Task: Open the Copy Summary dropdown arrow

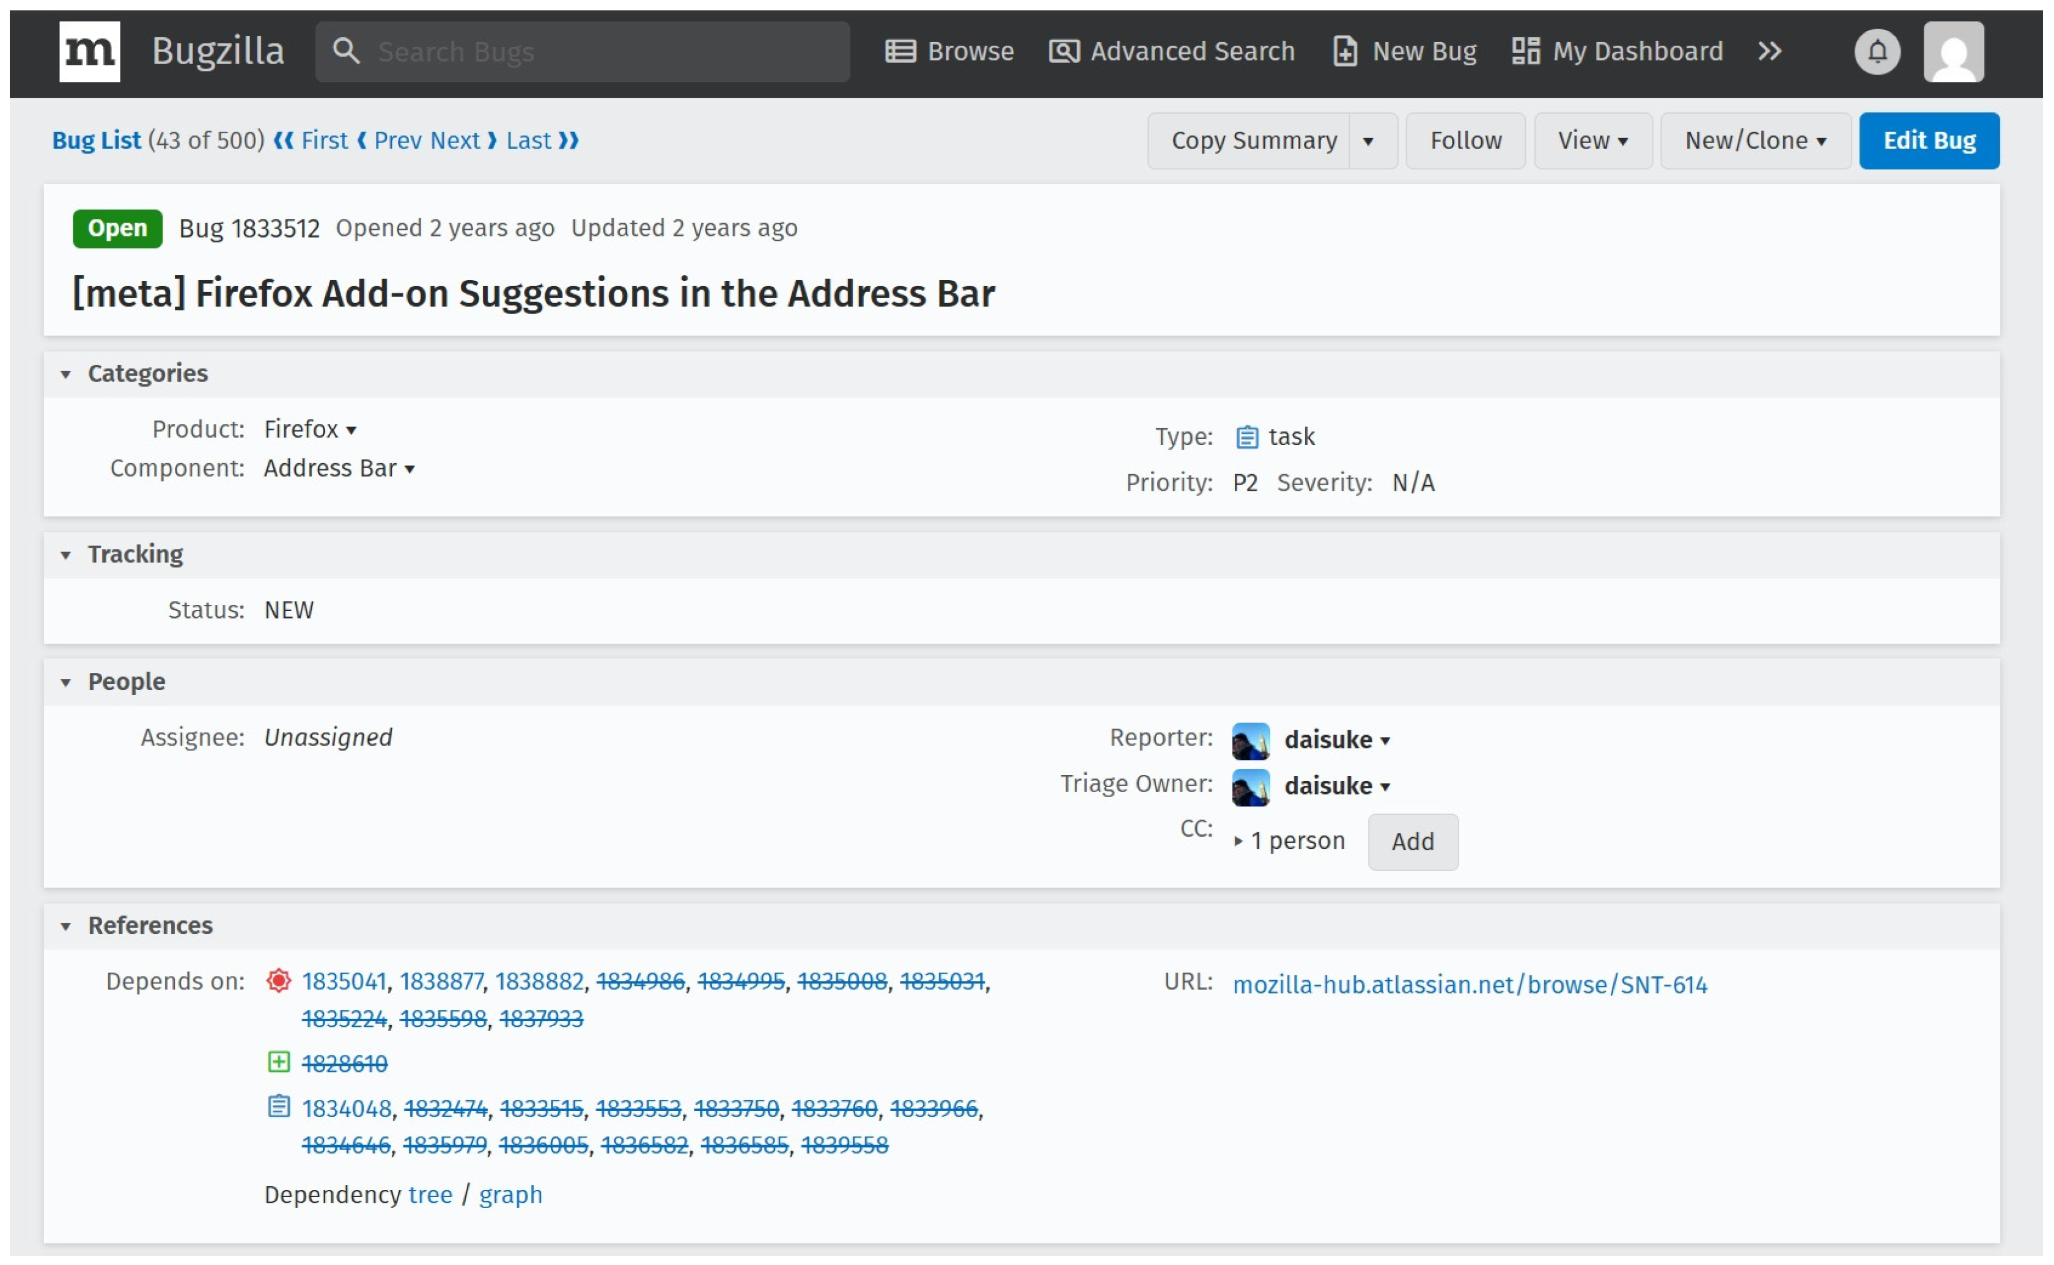Action: click(1372, 141)
